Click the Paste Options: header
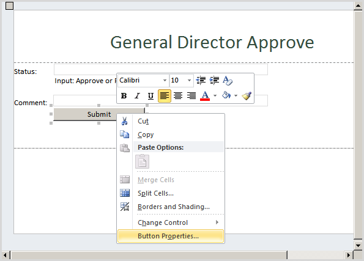The image size is (364, 261). tap(161, 147)
